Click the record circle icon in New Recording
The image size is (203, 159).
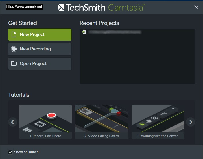click(x=14, y=49)
